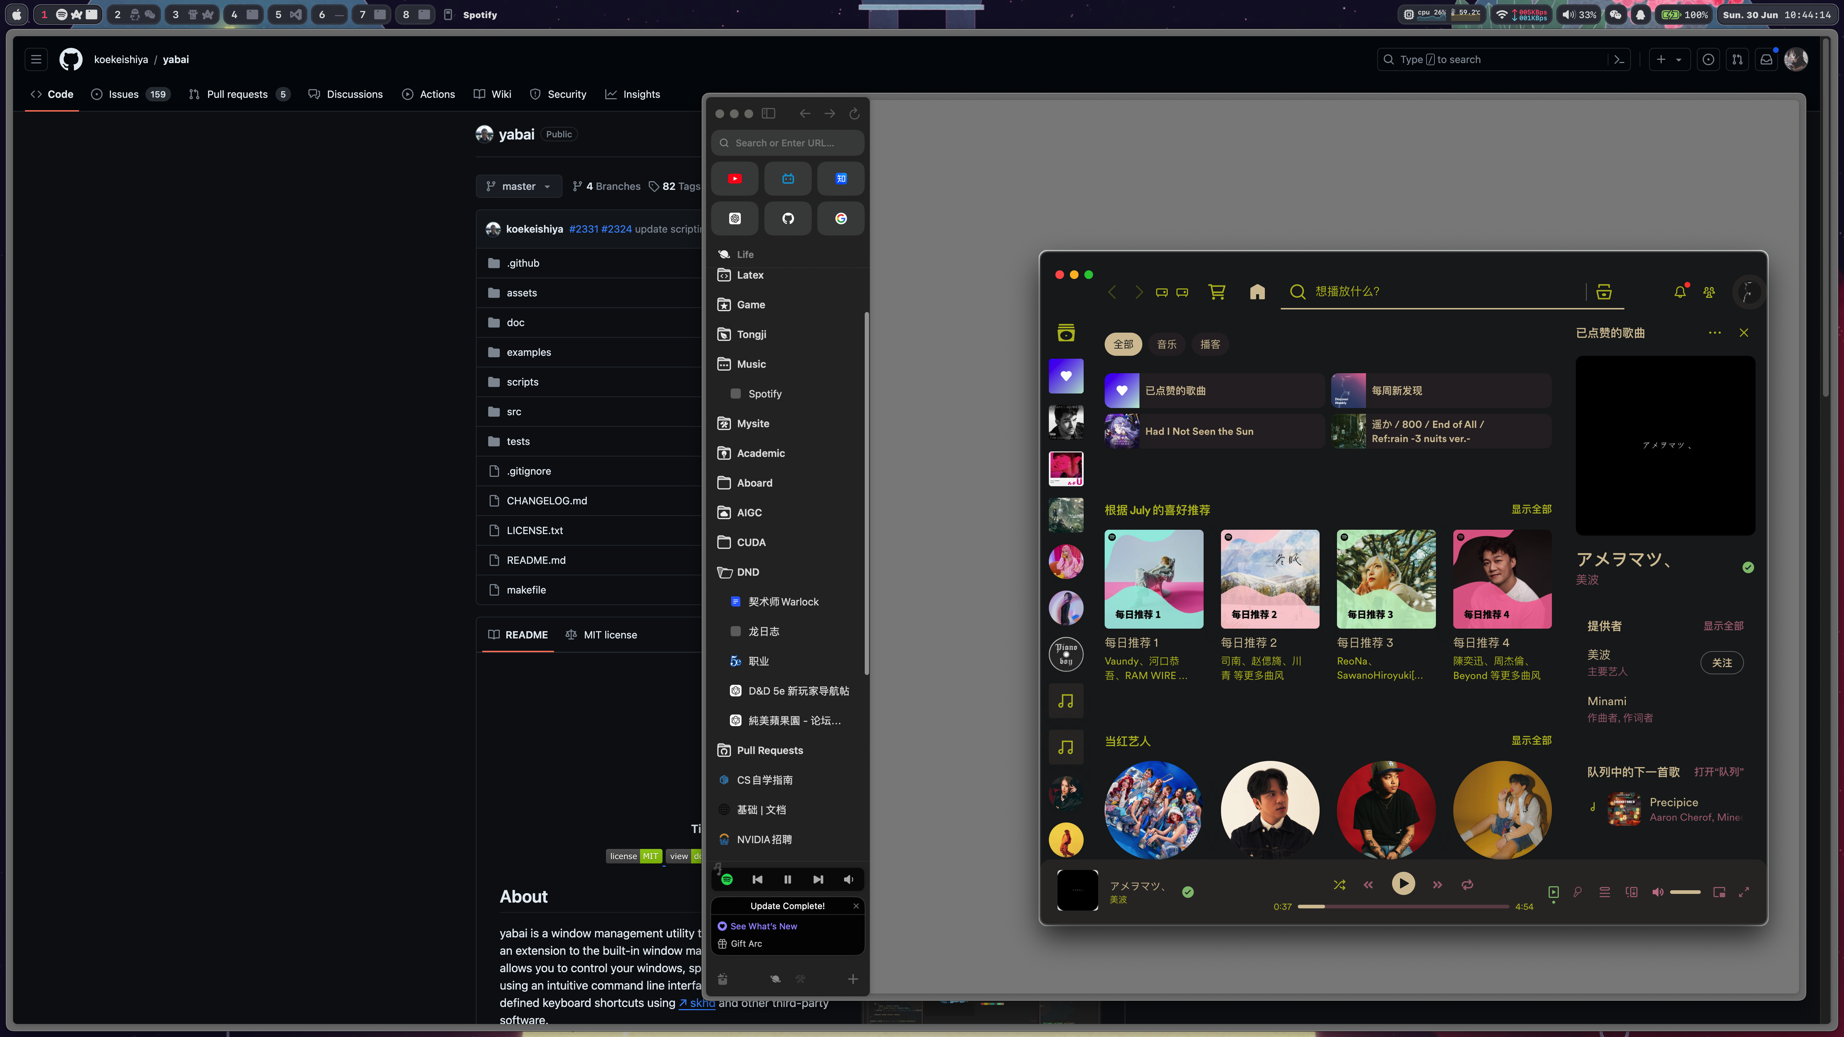Open the Spotify queue icon
This screenshot has height=1037, width=1844.
(1604, 892)
